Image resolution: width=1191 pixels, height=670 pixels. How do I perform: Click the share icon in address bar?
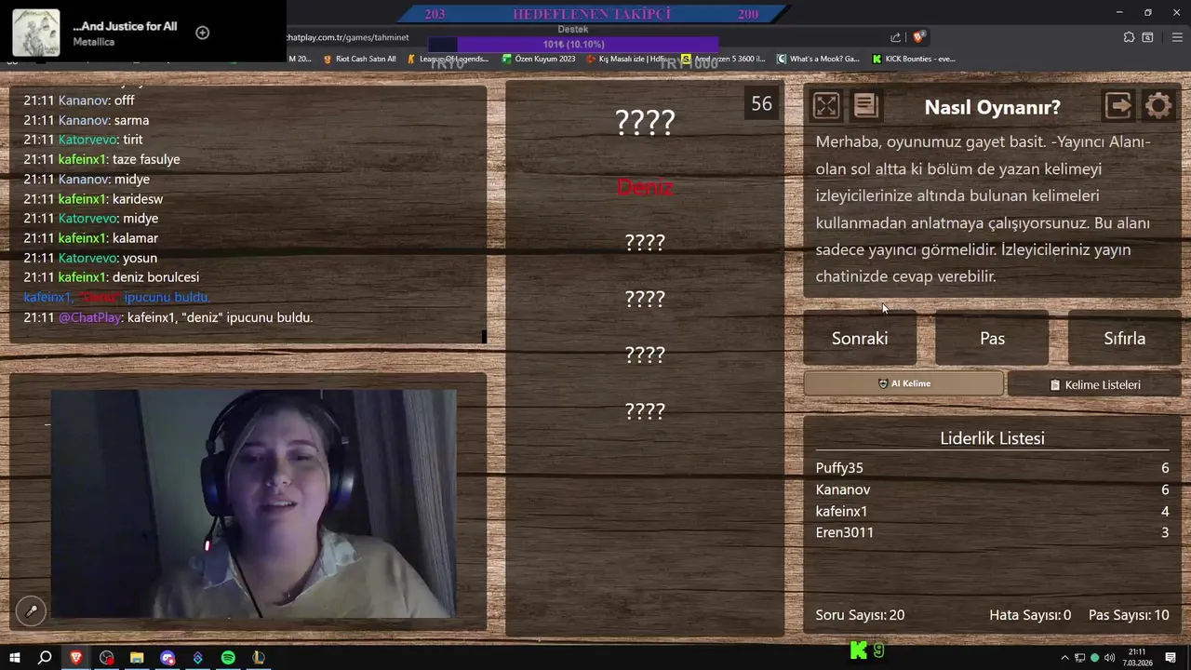click(x=895, y=37)
